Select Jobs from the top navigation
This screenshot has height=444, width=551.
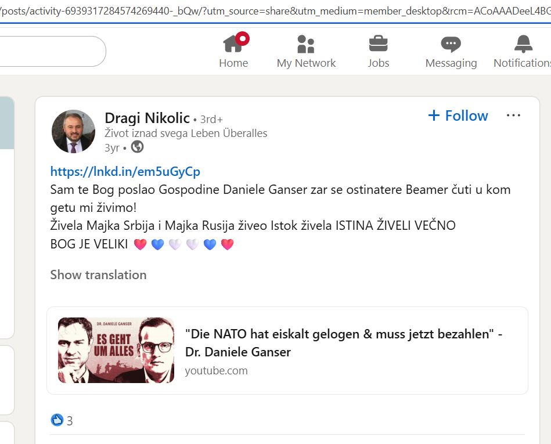pos(379,51)
